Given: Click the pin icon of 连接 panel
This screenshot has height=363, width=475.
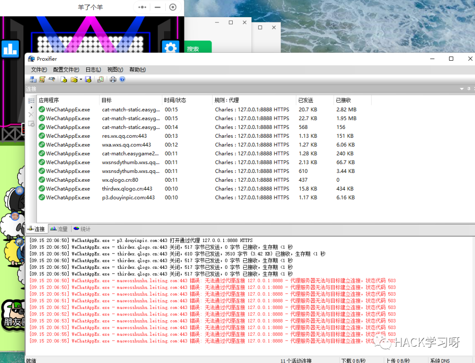Looking at the screenshot, I should coord(469,89).
